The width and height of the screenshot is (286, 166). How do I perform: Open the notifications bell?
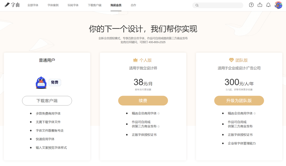[x=268, y=5]
